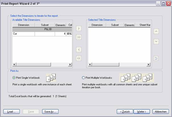Select the Print Single Workbook radio option
This screenshot has height=117, width=172.
14,78
